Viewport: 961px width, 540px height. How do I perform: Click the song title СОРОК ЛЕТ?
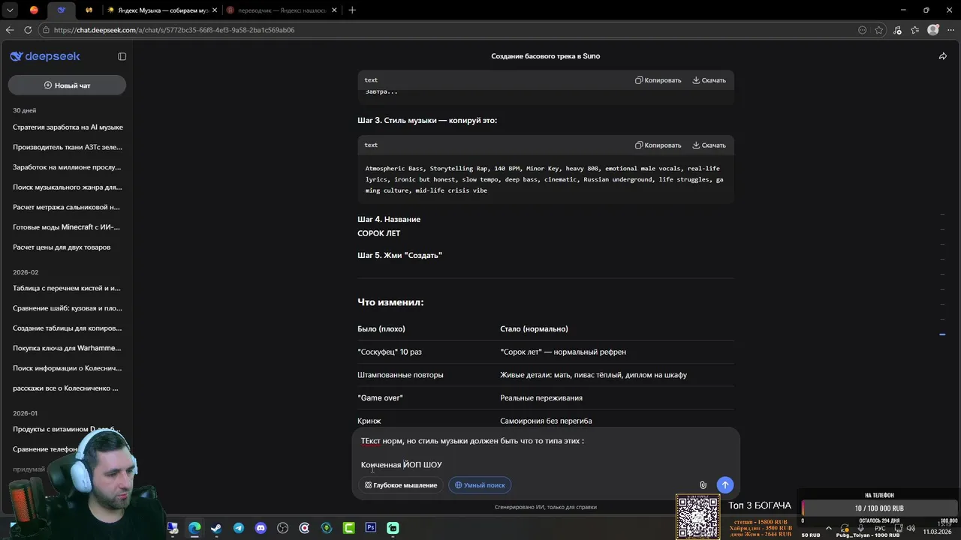[379, 234]
